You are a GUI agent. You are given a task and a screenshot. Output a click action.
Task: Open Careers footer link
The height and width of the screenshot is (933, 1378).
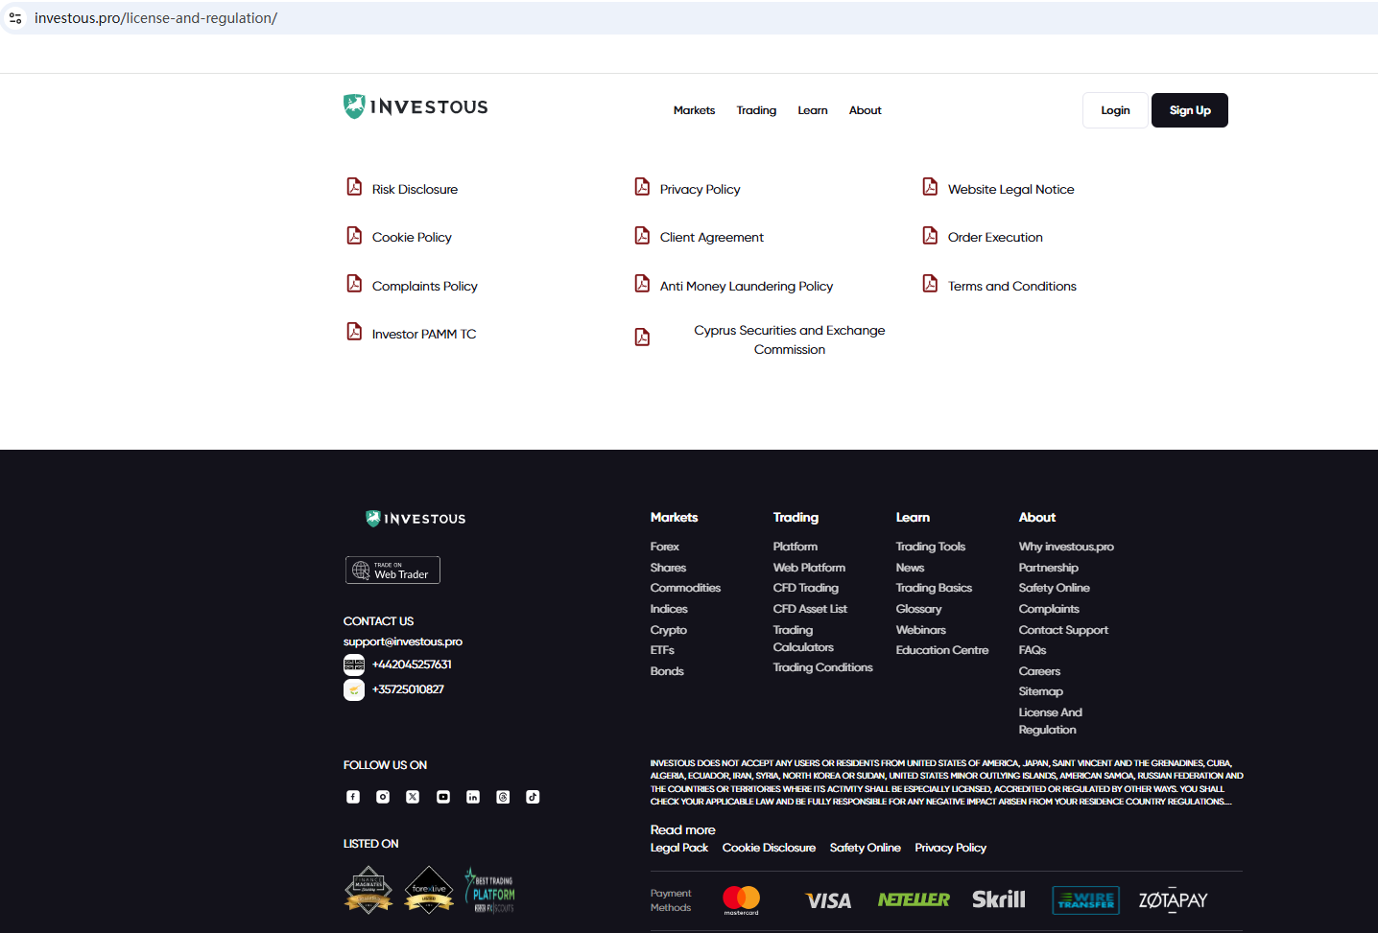(x=1039, y=671)
